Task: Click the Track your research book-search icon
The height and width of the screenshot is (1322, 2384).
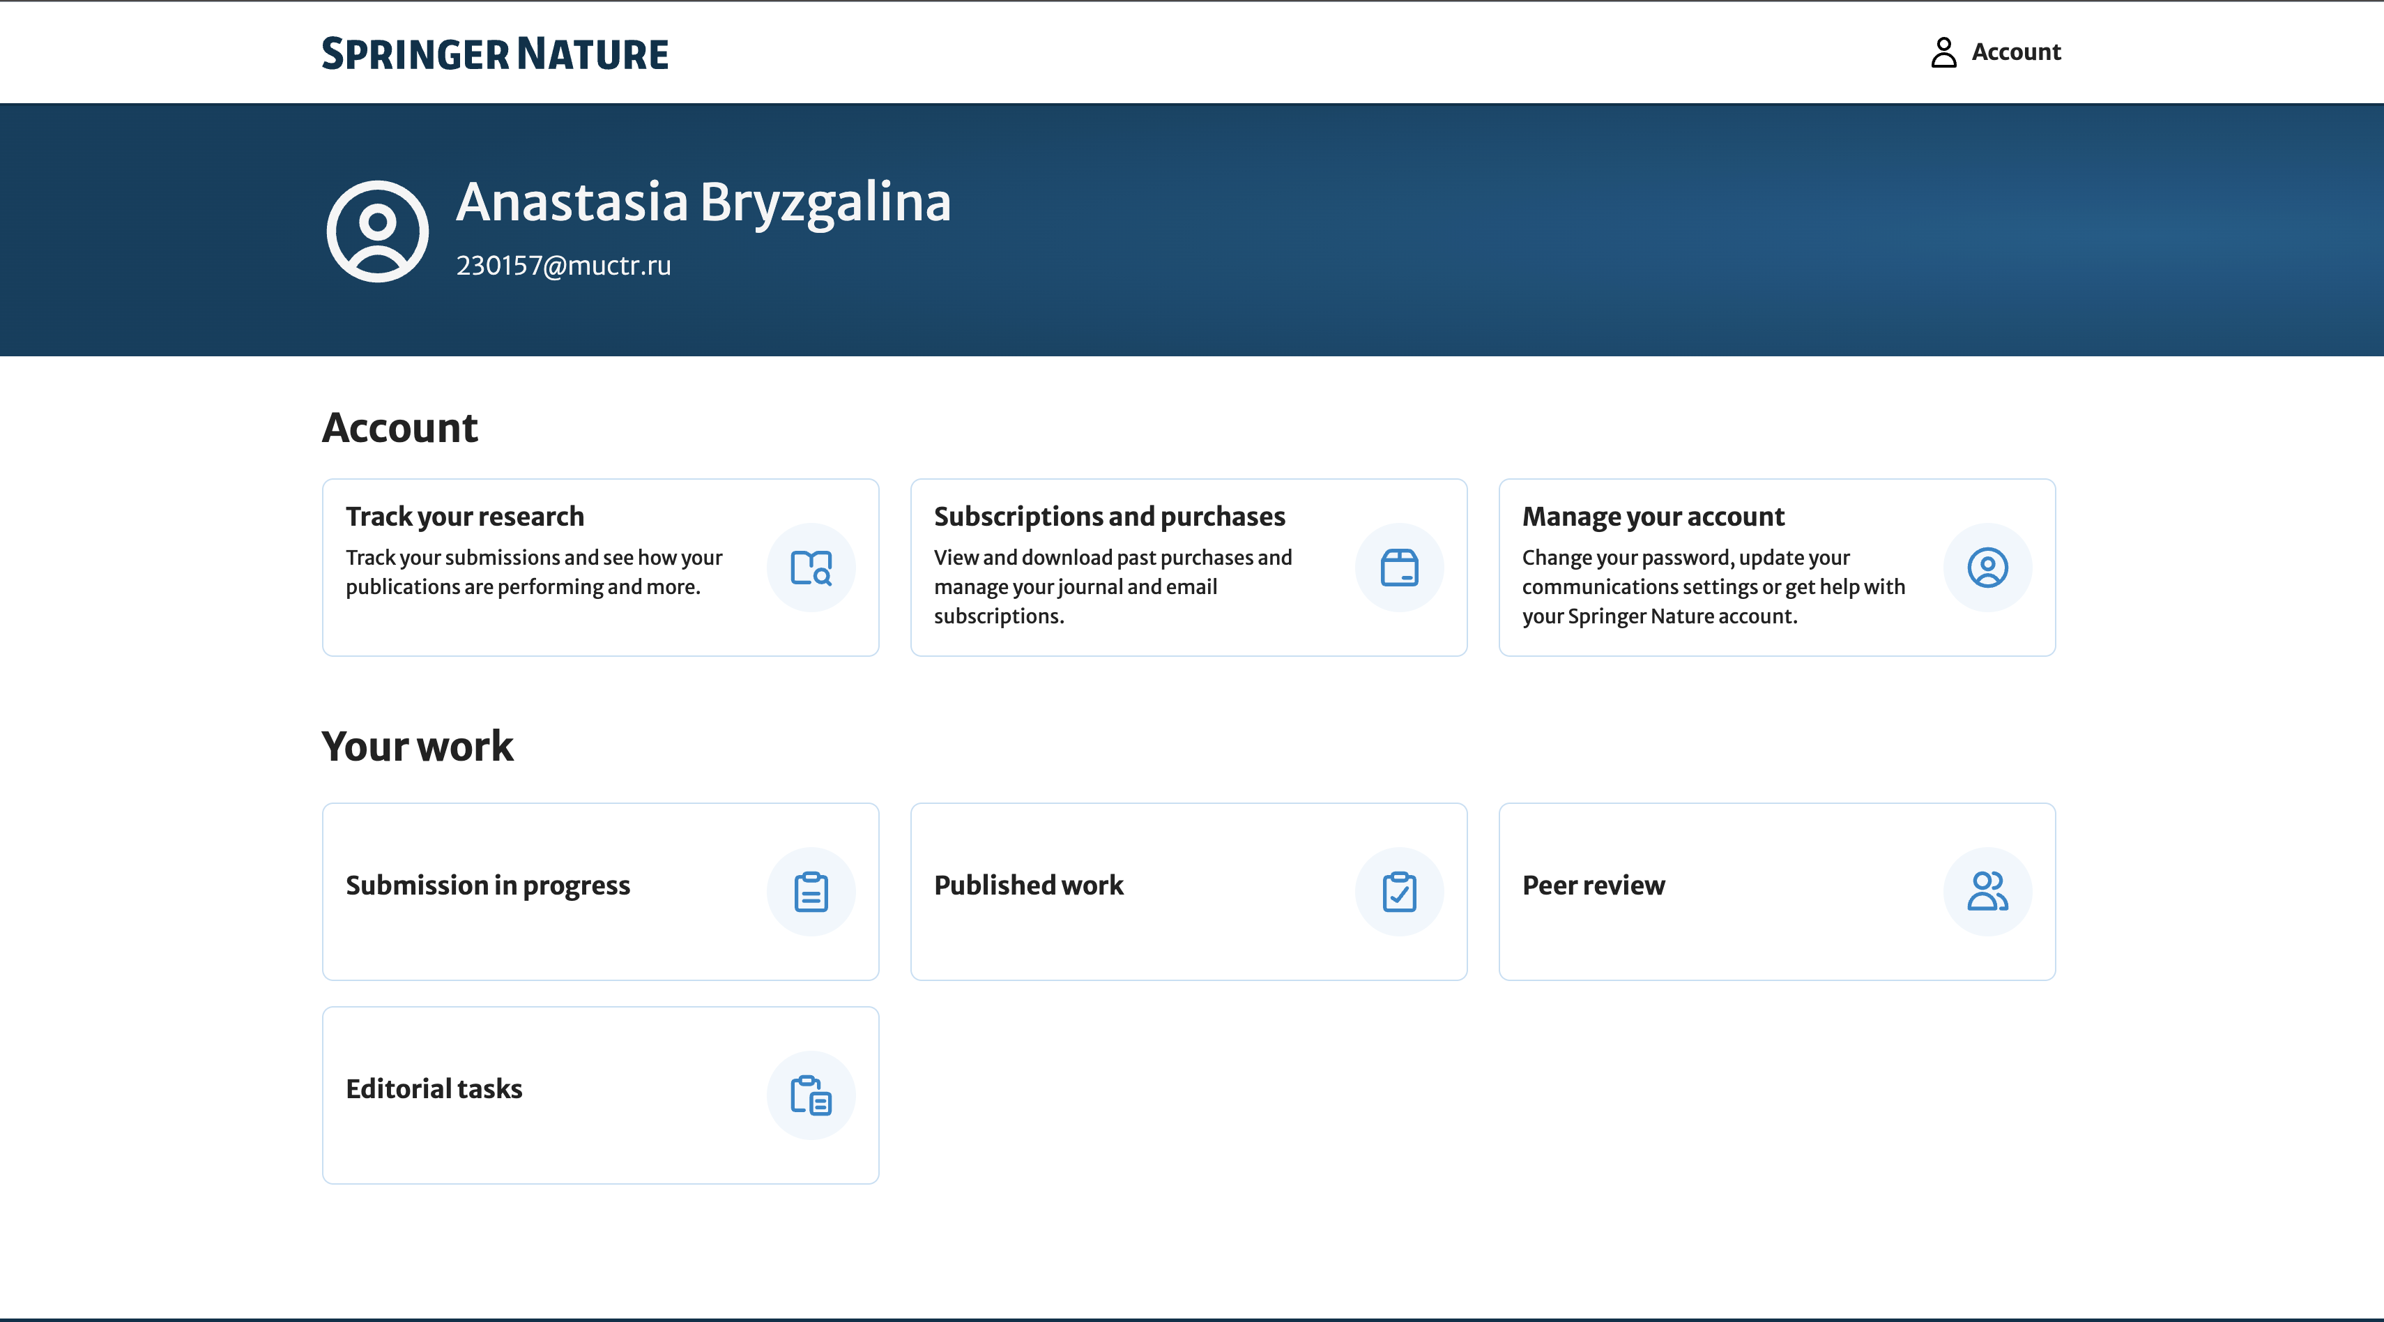Action: [x=811, y=567]
